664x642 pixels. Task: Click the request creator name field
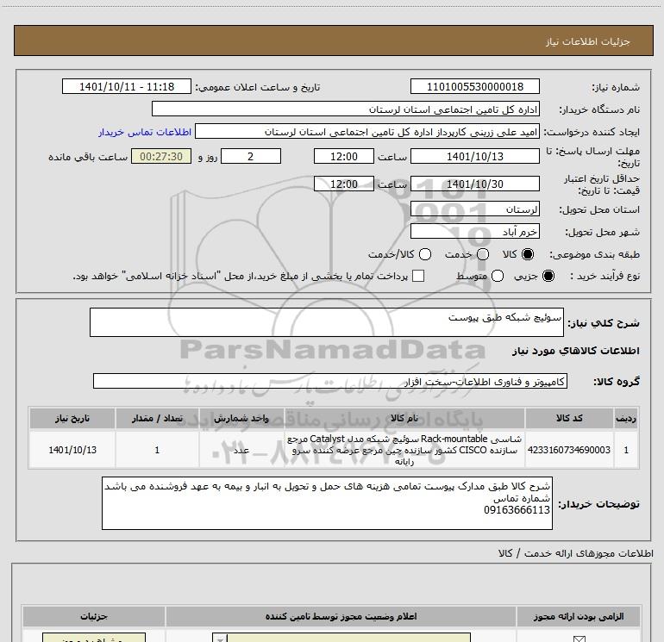[x=367, y=131]
